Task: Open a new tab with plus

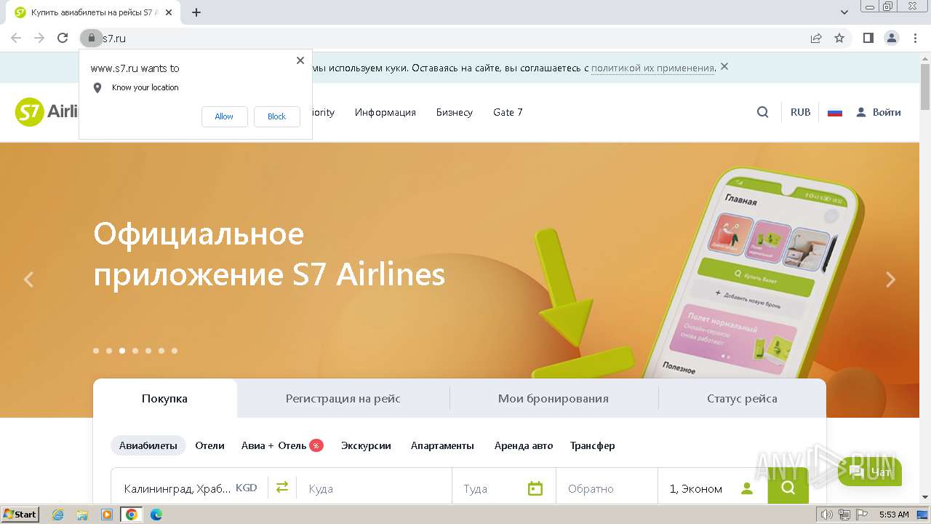Action: click(x=196, y=12)
